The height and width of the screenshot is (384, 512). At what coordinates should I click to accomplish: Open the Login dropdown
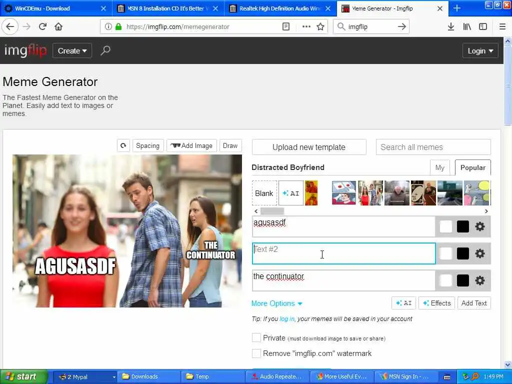(480, 50)
